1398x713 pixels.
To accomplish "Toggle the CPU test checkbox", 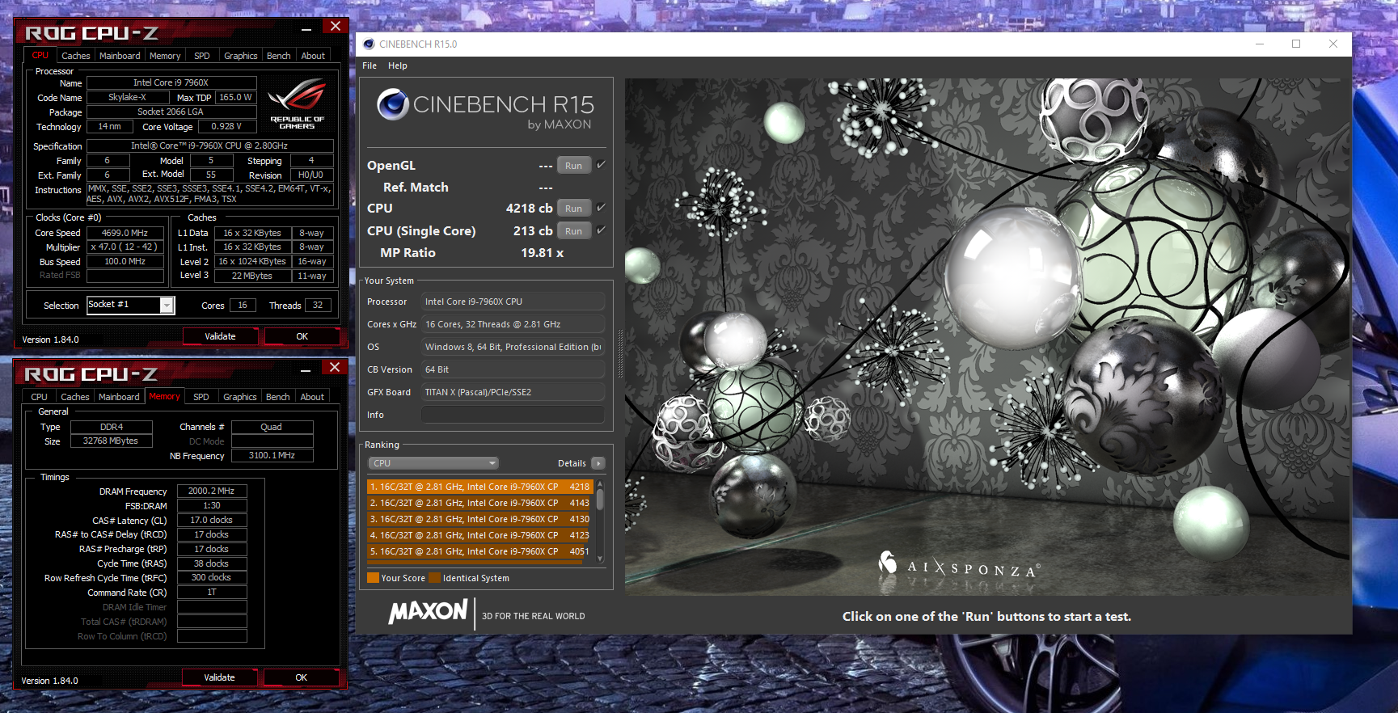I will [601, 208].
